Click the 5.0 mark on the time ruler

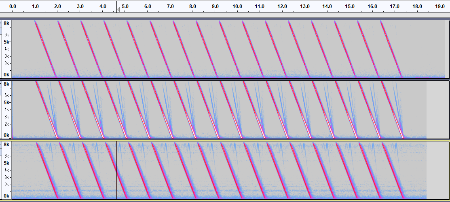(125, 6)
